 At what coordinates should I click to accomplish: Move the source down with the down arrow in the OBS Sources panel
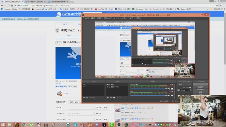point(121,98)
